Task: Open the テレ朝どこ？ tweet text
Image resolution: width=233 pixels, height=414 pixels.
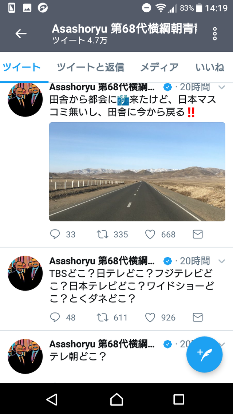Action: click(78, 357)
